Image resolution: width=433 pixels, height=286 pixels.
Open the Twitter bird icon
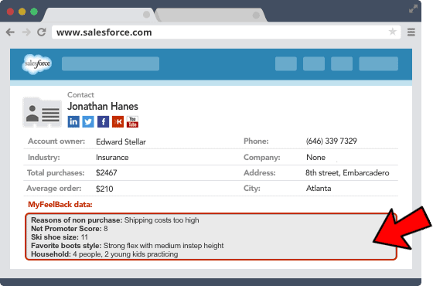tap(88, 122)
